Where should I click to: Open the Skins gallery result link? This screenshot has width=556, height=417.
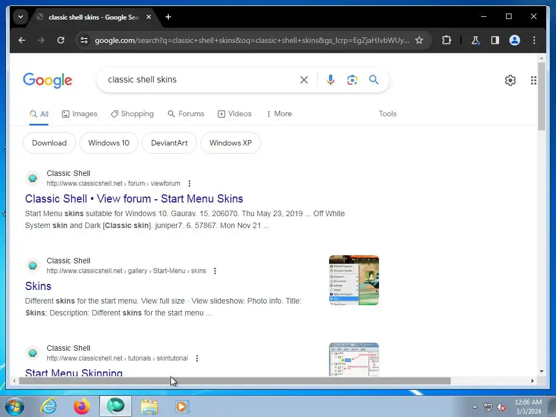pyautogui.click(x=39, y=287)
